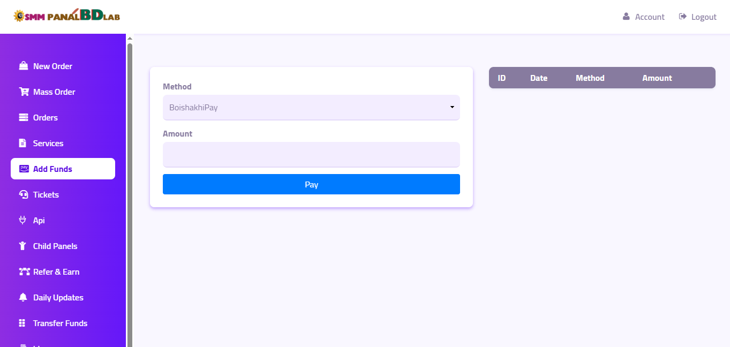
Task: Click the Daily Updates bell icon
Action: point(22,297)
